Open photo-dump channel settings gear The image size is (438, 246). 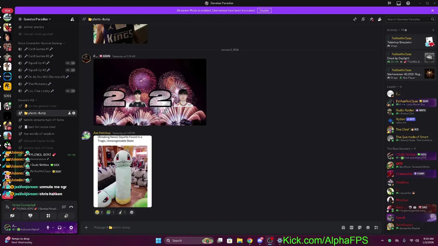coord(74,113)
